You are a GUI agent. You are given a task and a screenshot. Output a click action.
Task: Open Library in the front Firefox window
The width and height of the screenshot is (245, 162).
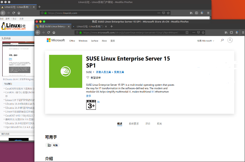[x=226, y=32]
